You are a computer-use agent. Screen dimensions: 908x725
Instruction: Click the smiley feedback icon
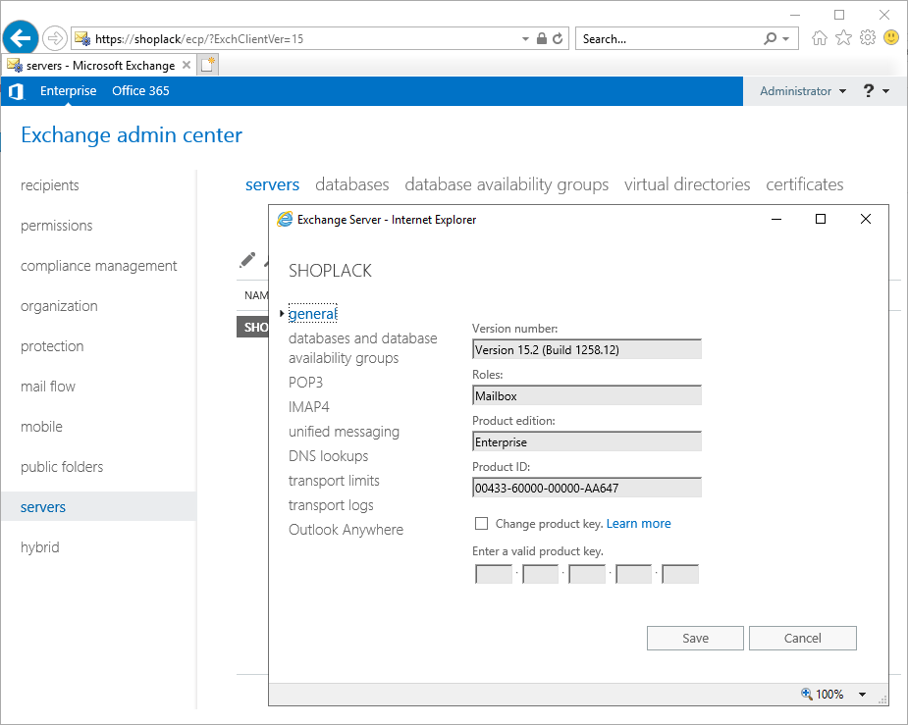coord(891,38)
